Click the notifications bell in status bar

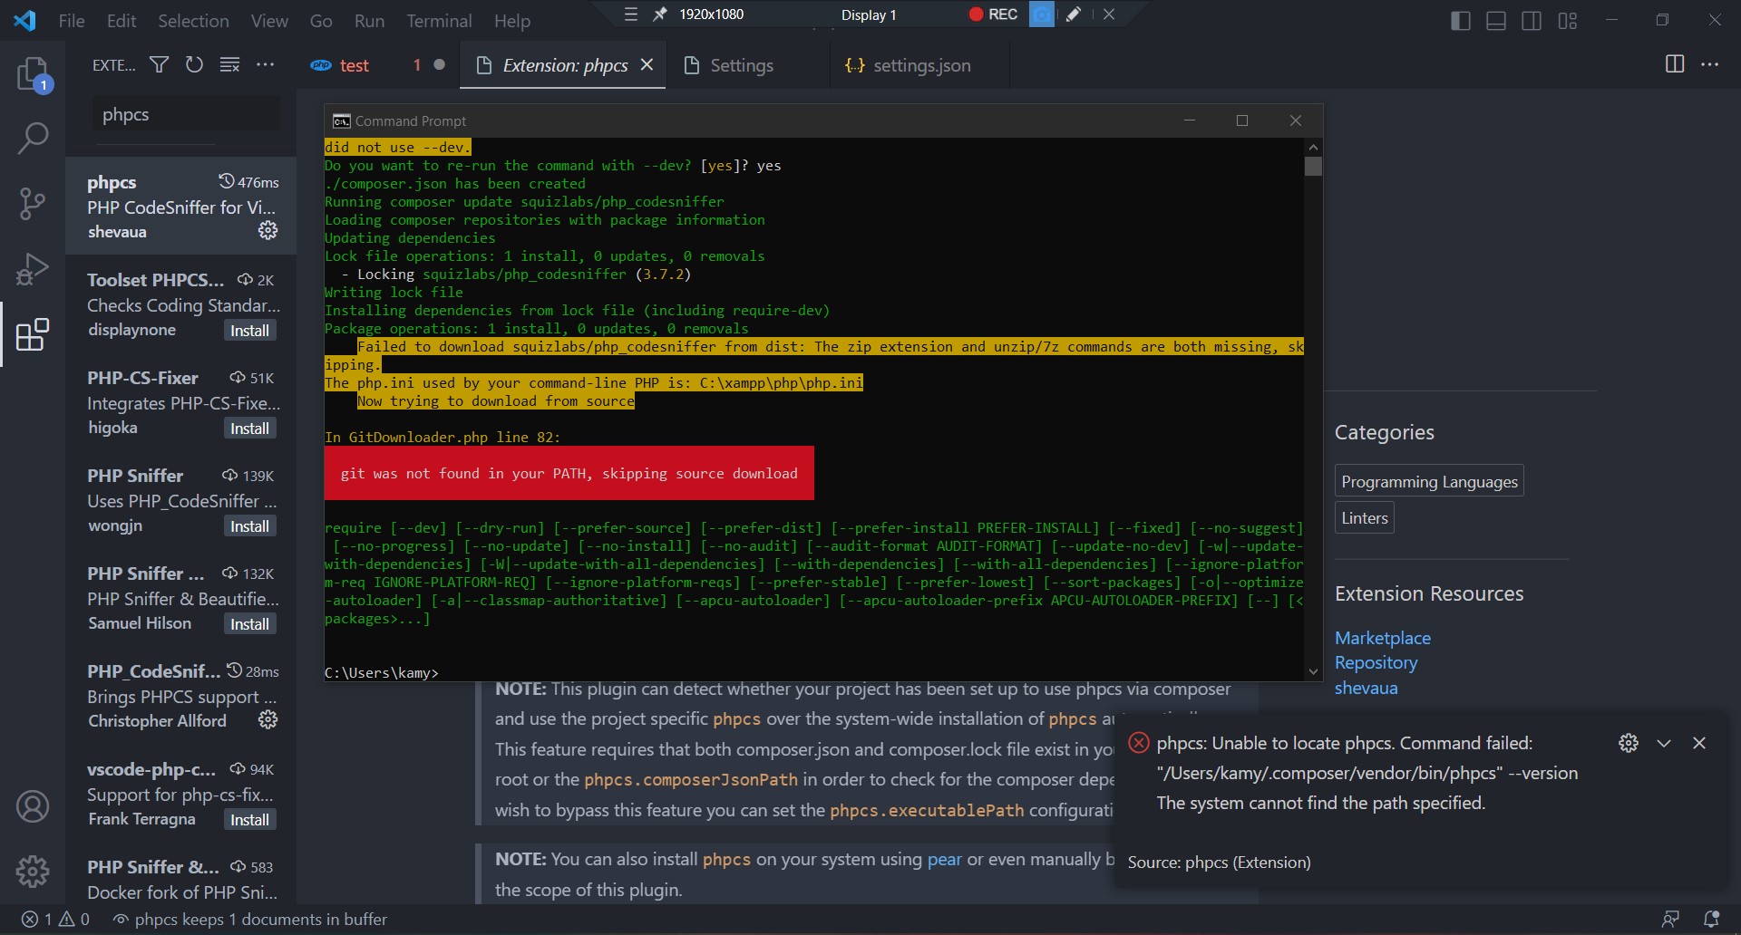coord(1711,919)
